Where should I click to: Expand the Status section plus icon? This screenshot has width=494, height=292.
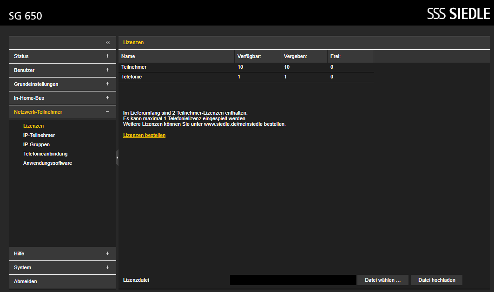pyautogui.click(x=107, y=56)
